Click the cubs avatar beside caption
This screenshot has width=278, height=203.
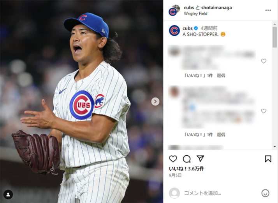click(174, 31)
